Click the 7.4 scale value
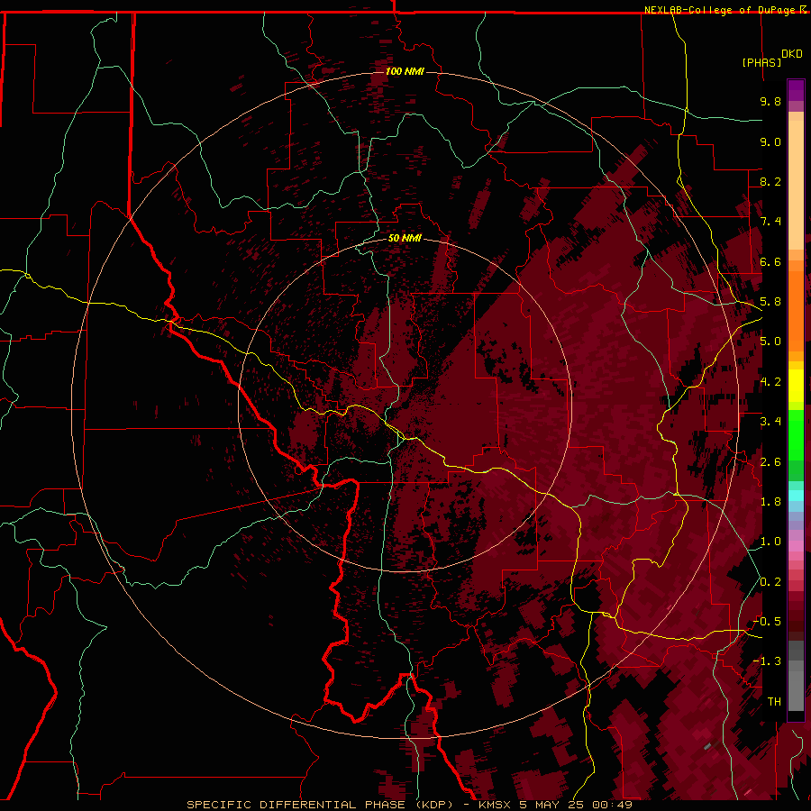The height and width of the screenshot is (811, 811). click(x=770, y=222)
